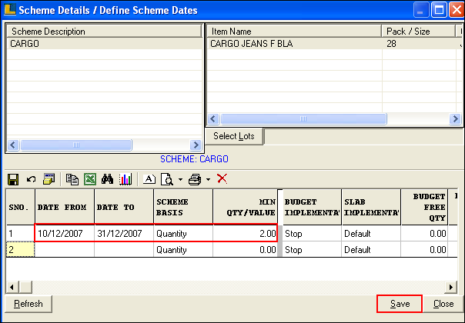Click Scheme Basis Quantity in row 2
The image size is (465, 323).
(183, 249)
